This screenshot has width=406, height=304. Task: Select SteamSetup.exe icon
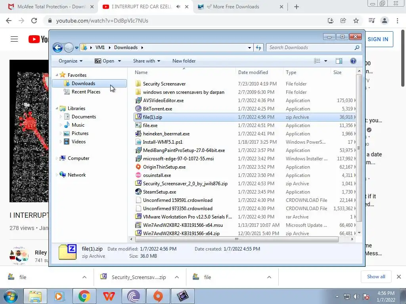click(138, 192)
